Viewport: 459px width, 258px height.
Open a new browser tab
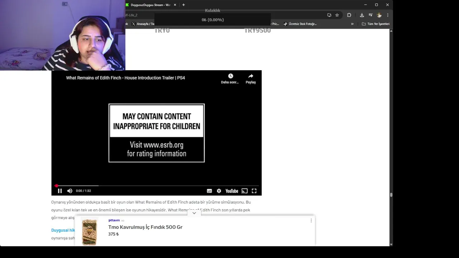(184, 5)
